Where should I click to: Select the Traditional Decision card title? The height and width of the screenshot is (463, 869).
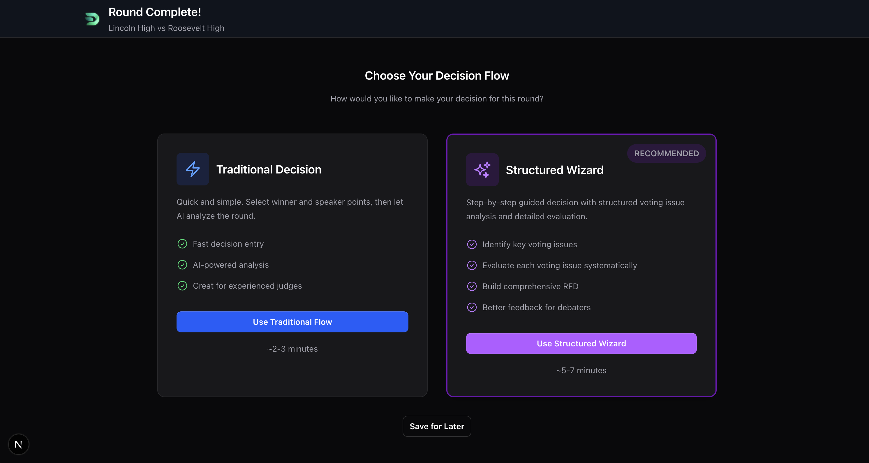pyautogui.click(x=269, y=169)
